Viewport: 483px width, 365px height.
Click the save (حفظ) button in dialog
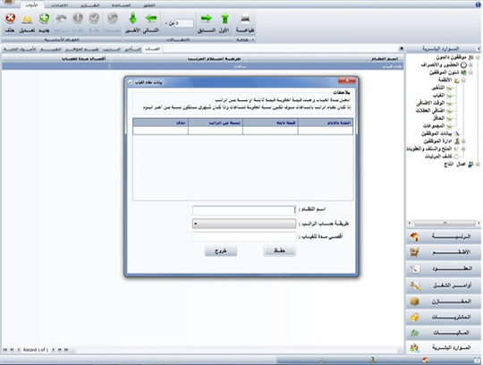(x=279, y=250)
